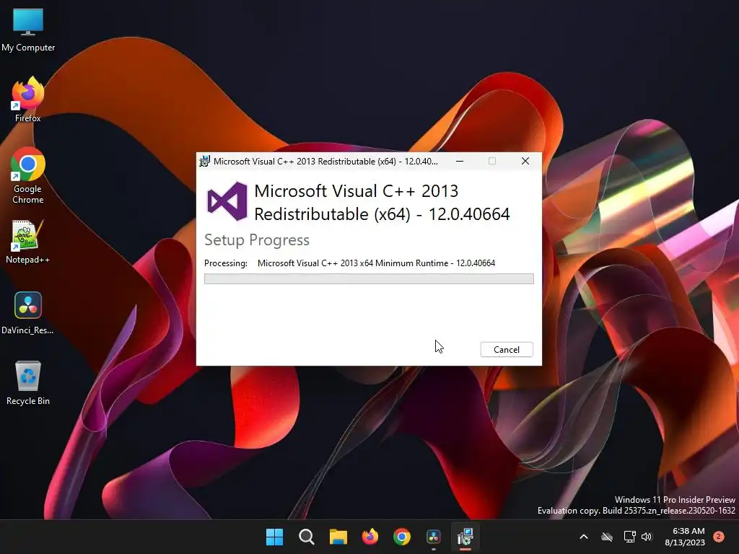
Task: Show hidden system tray icons
Action: pyautogui.click(x=583, y=537)
